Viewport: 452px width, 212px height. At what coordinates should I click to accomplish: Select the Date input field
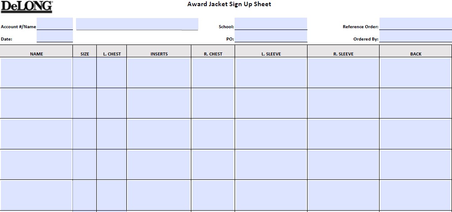pos(55,36)
